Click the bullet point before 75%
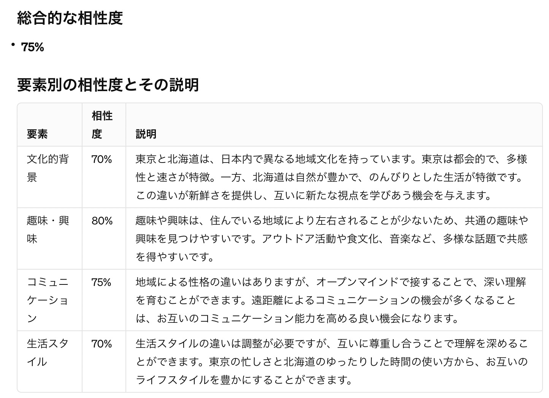 [x=13, y=45]
